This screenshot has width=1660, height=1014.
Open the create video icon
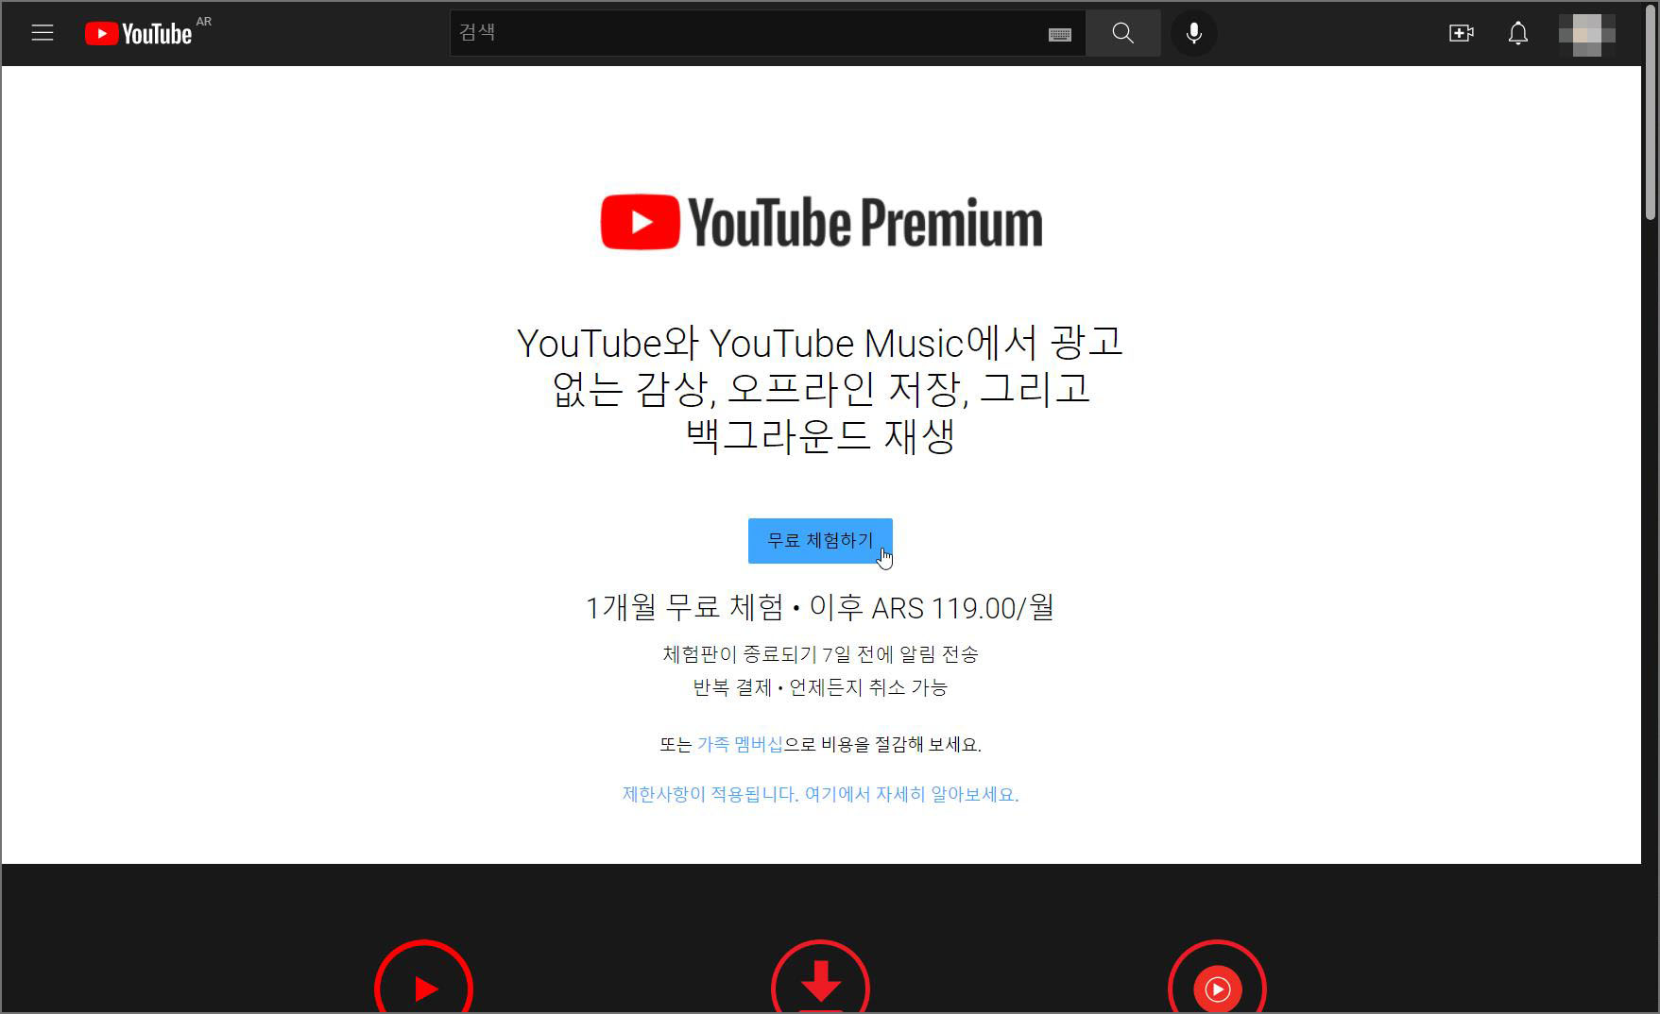(1462, 33)
